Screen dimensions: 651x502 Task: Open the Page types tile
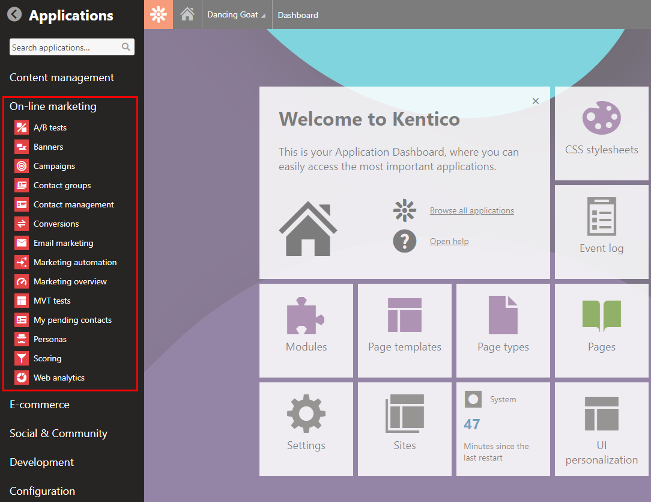click(x=503, y=331)
